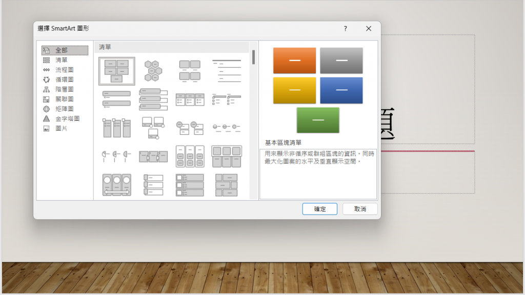Pick the lined list layout thumbnail
525x295 pixels.
click(226, 71)
